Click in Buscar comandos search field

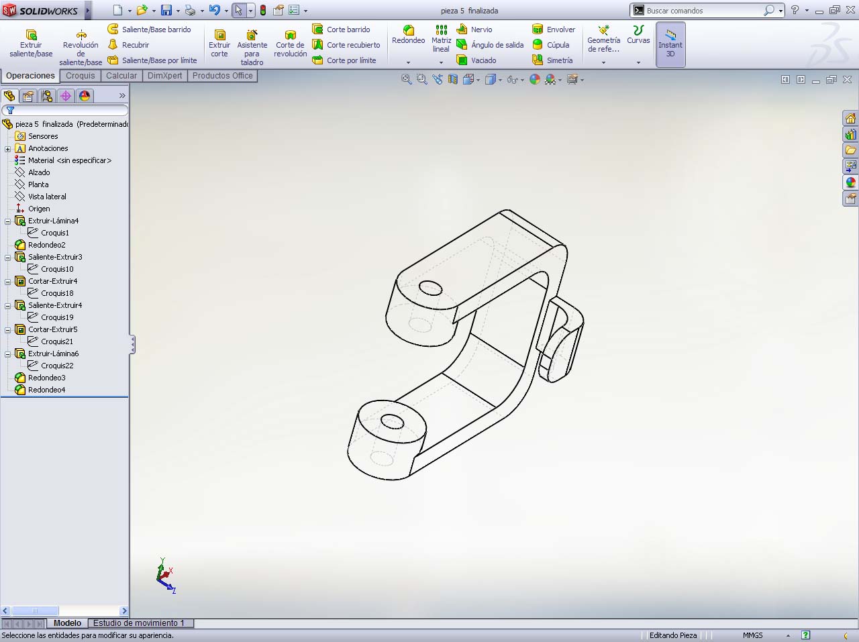(x=704, y=10)
